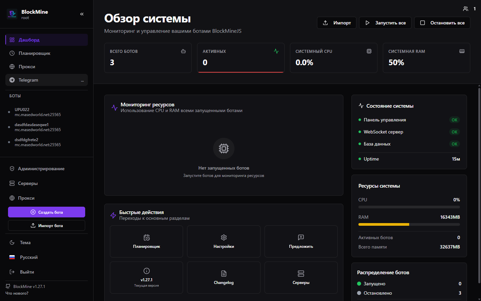Click the activity pulse icon in Активных card

click(x=276, y=51)
